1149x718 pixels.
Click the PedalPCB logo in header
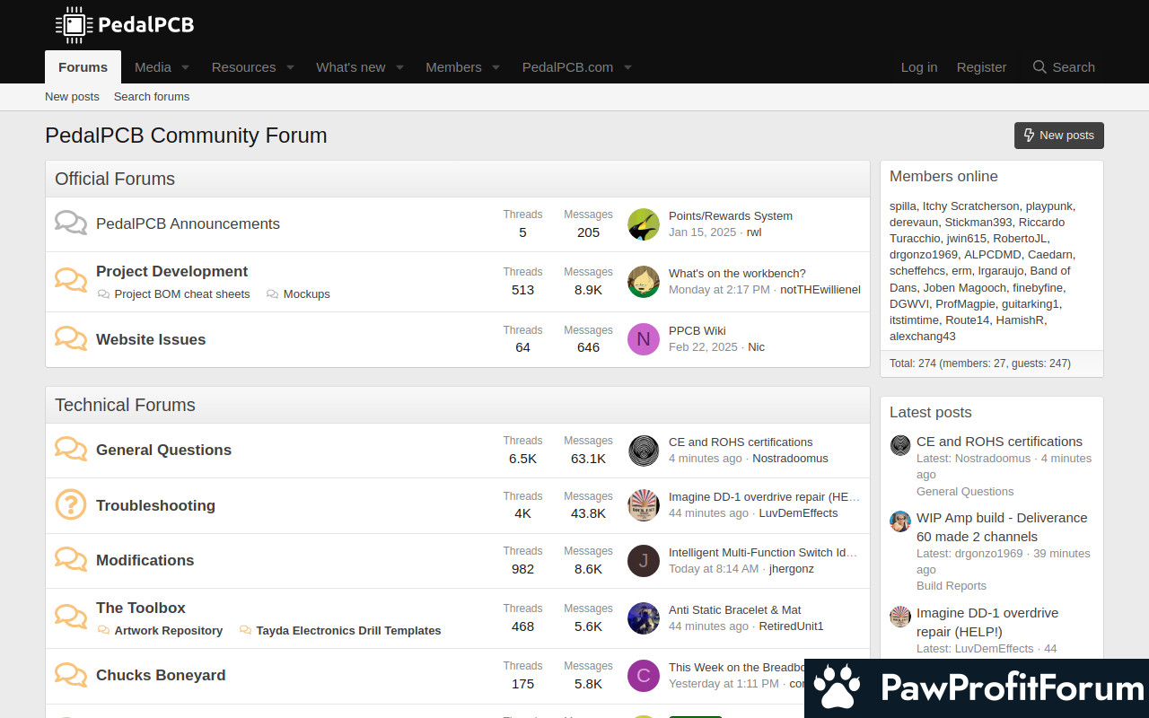click(124, 25)
